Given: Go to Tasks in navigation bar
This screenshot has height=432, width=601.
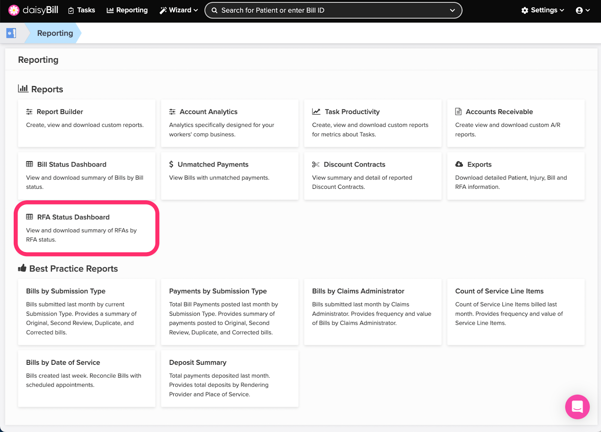Looking at the screenshot, I should coord(82,10).
